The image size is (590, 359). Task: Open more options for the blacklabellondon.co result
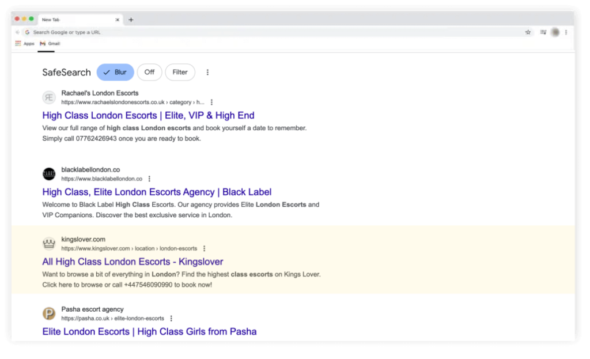point(149,179)
